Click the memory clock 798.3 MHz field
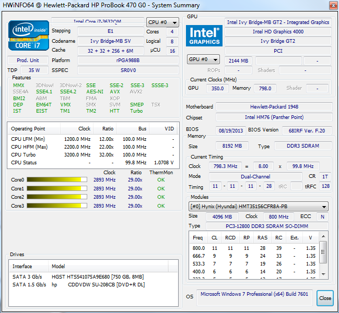Screen dimensions: 339x313 [225, 166]
